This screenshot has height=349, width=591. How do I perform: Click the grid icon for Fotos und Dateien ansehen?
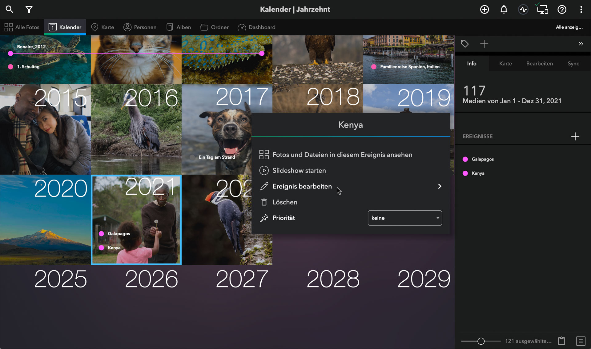[x=264, y=155]
